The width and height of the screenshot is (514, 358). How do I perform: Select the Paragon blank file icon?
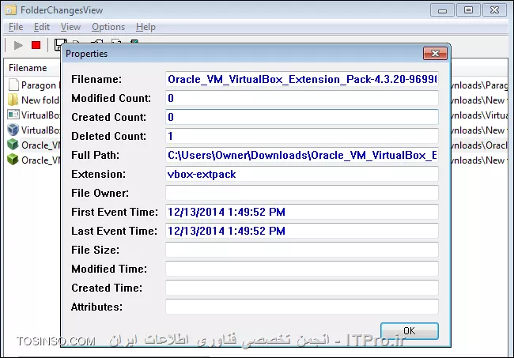click(13, 85)
